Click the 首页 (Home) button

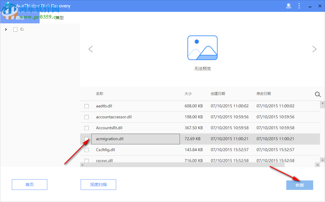[x=29, y=184]
